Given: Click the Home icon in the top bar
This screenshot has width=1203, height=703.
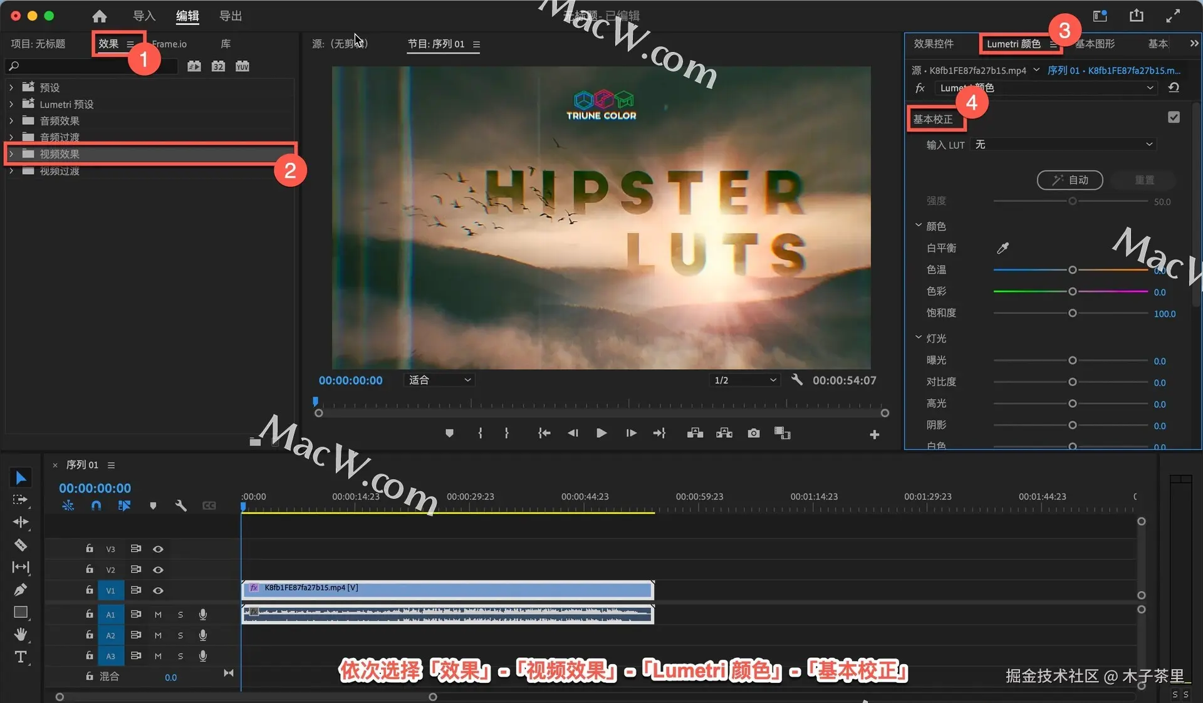Looking at the screenshot, I should tap(99, 16).
